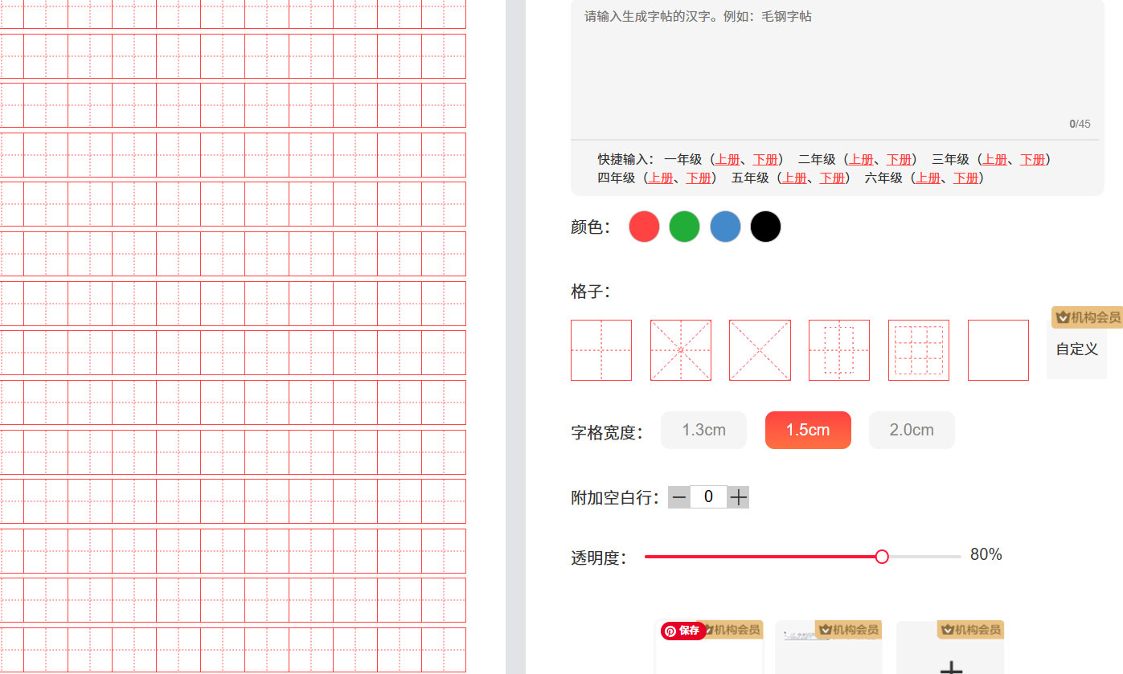Viewport: 1123px width, 674px height.
Task: Open 四年级 上册 quick input link
Action: click(x=661, y=178)
